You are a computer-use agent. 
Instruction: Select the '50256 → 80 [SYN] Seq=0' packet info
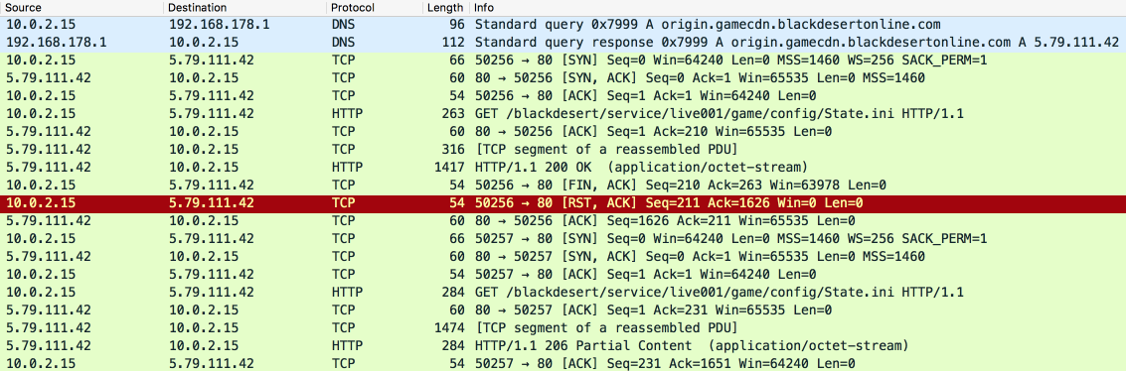[731, 61]
